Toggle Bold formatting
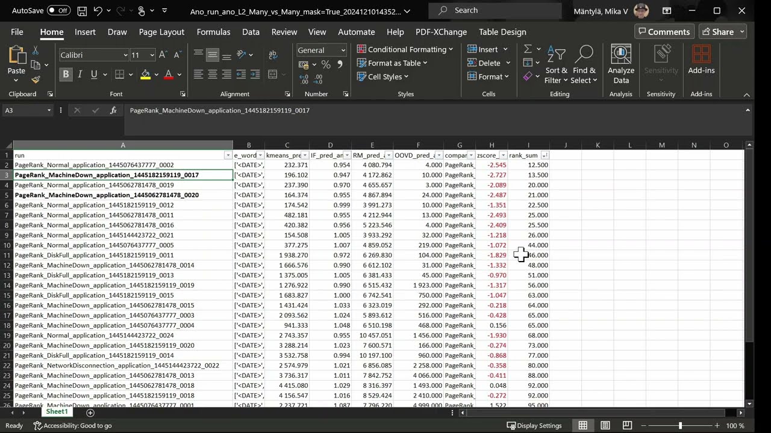 [x=66, y=75]
